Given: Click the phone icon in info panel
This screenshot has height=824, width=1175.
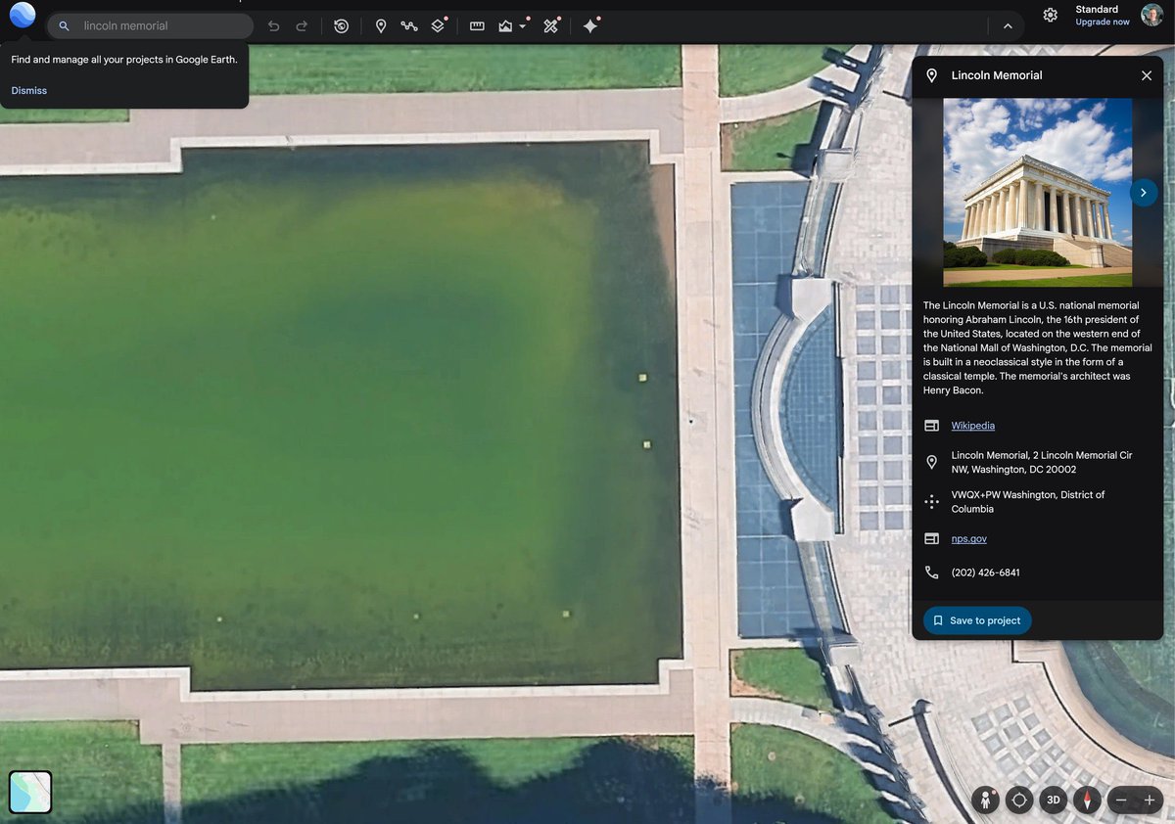Looking at the screenshot, I should pos(931,572).
